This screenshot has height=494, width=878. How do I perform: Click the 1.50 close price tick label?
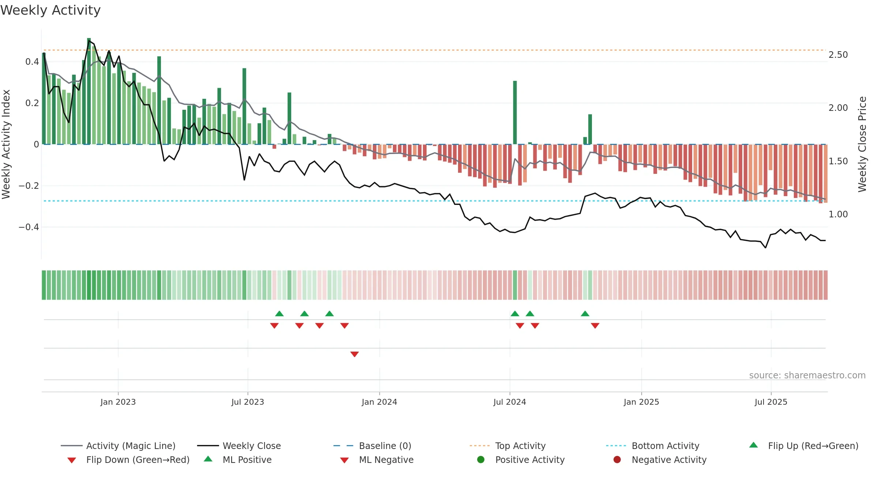tap(838, 161)
